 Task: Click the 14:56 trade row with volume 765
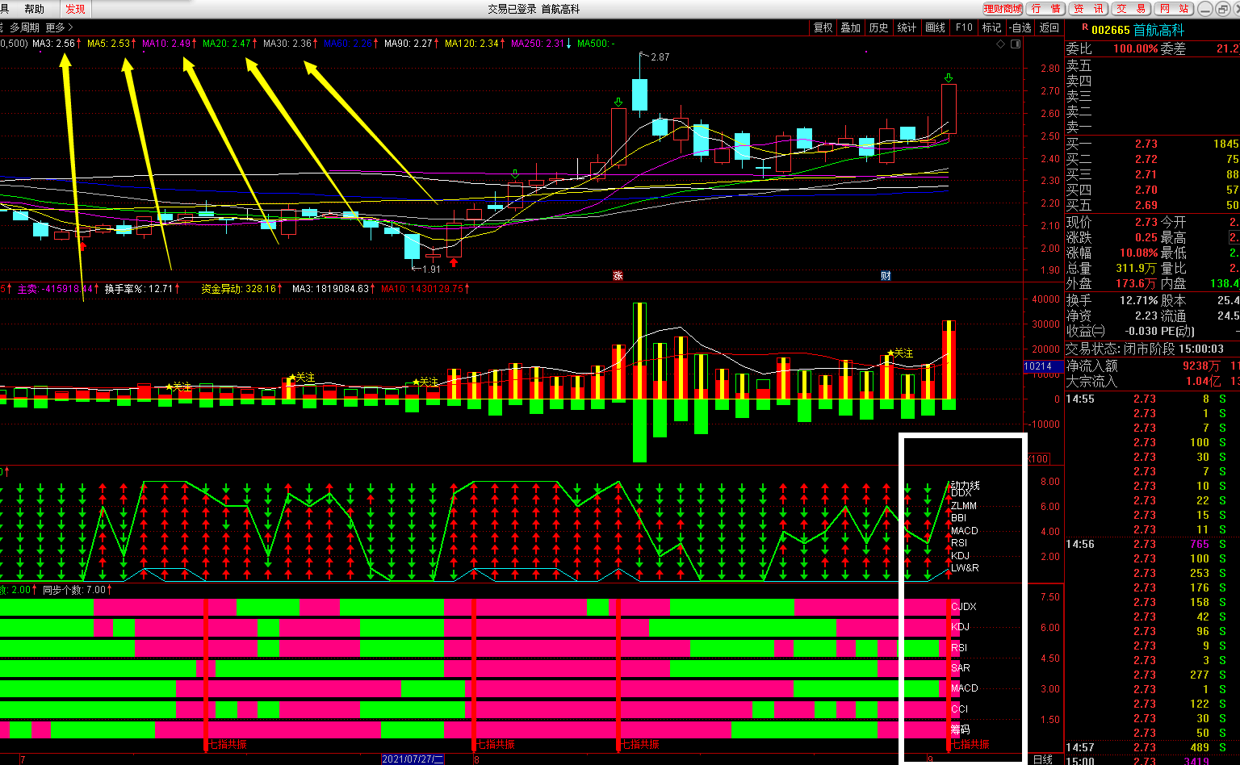(x=1153, y=544)
